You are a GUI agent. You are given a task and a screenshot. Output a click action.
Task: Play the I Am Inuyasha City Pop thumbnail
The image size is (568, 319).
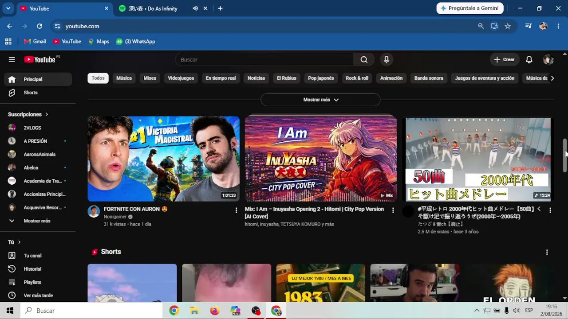pos(321,159)
